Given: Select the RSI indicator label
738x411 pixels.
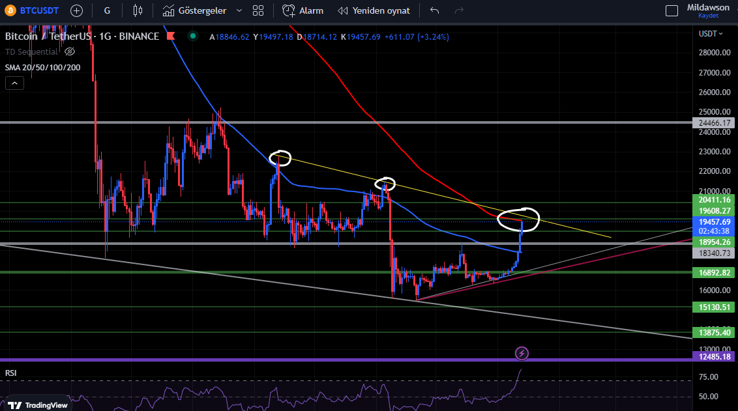Looking at the screenshot, I should click(11, 373).
